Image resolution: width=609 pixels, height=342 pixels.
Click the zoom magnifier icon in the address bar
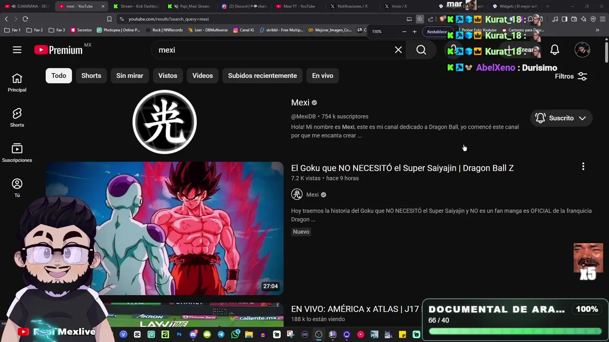pos(420,19)
